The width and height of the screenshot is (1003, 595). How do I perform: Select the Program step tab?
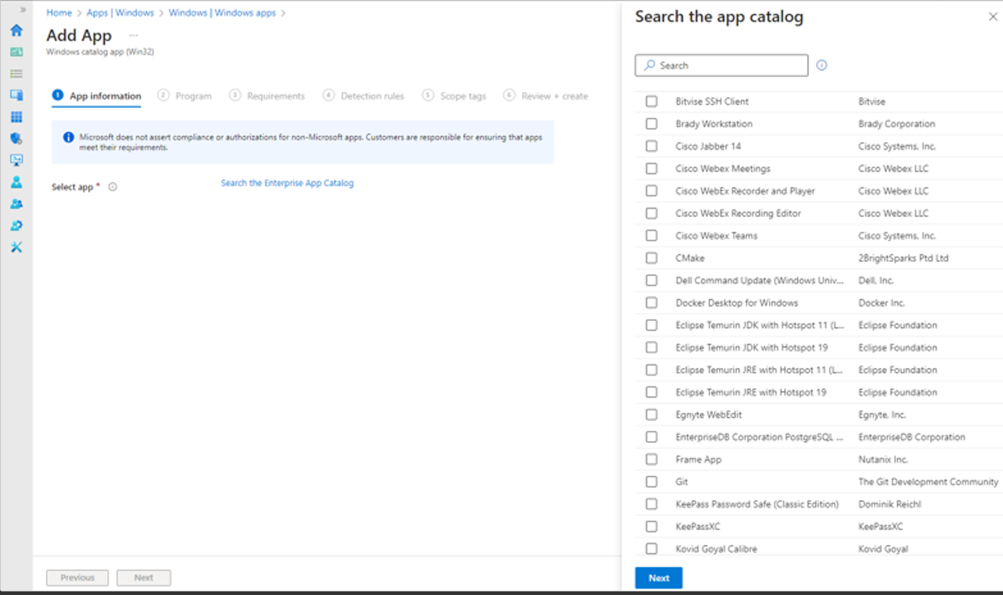[185, 96]
